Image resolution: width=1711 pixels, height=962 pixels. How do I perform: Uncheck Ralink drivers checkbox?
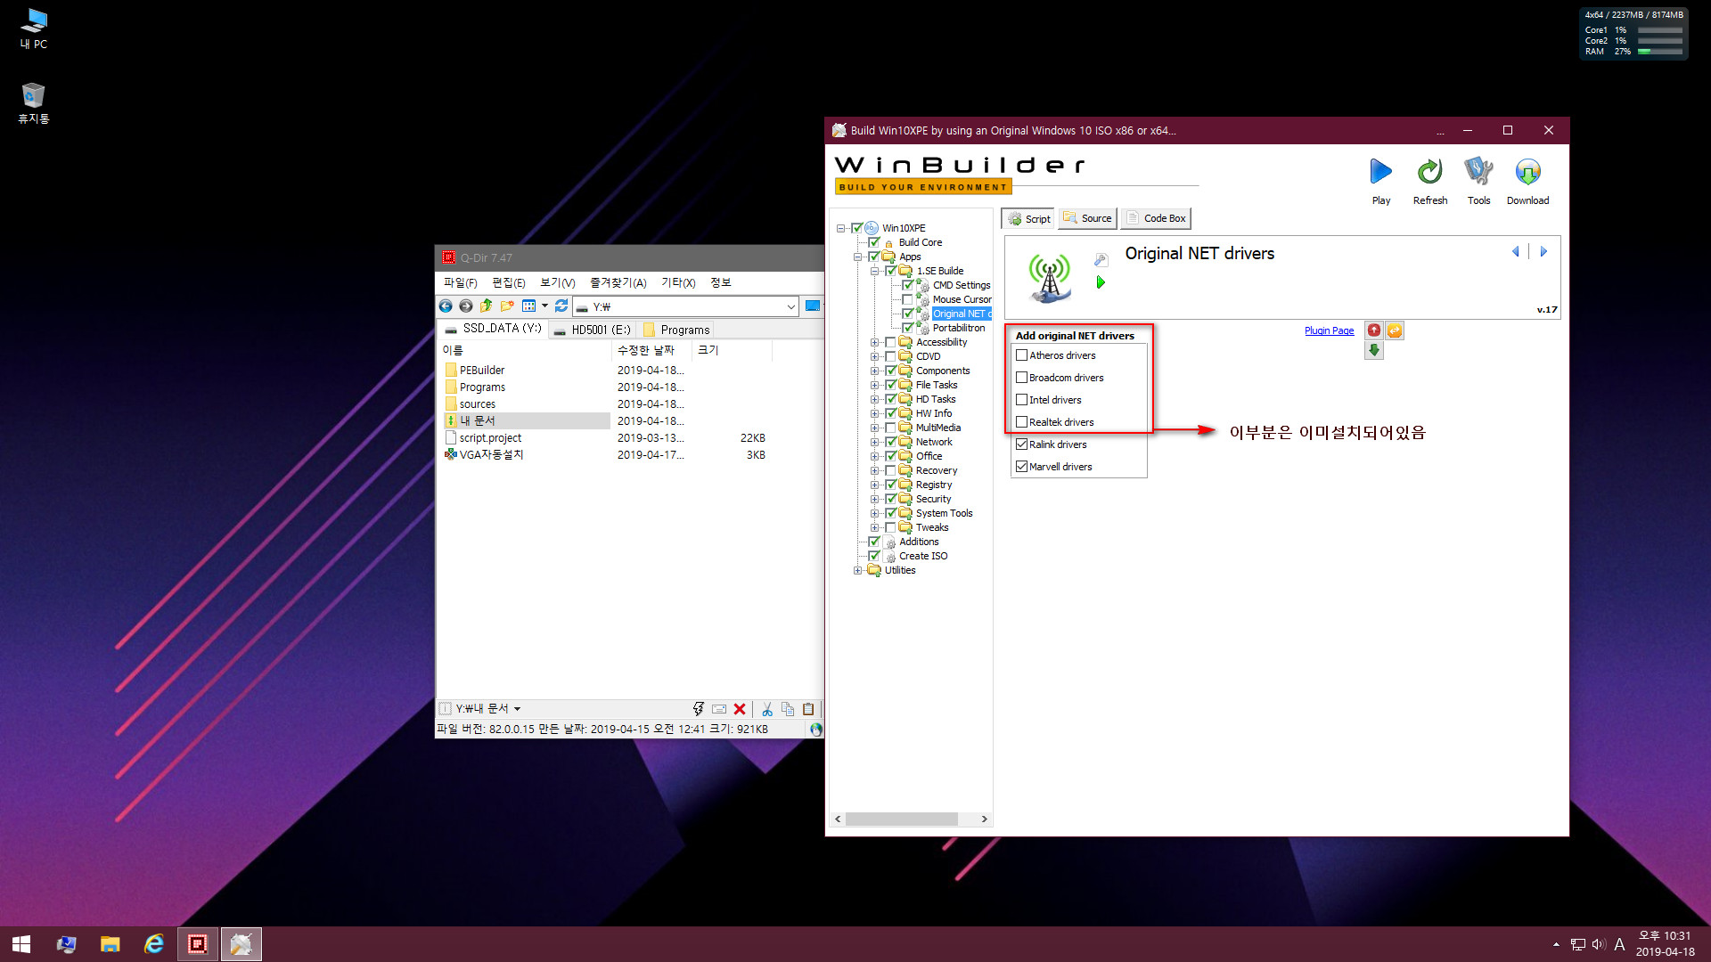pyautogui.click(x=1022, y=444)
